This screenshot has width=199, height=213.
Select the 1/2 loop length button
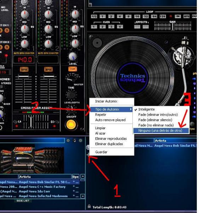coord(94,17)
